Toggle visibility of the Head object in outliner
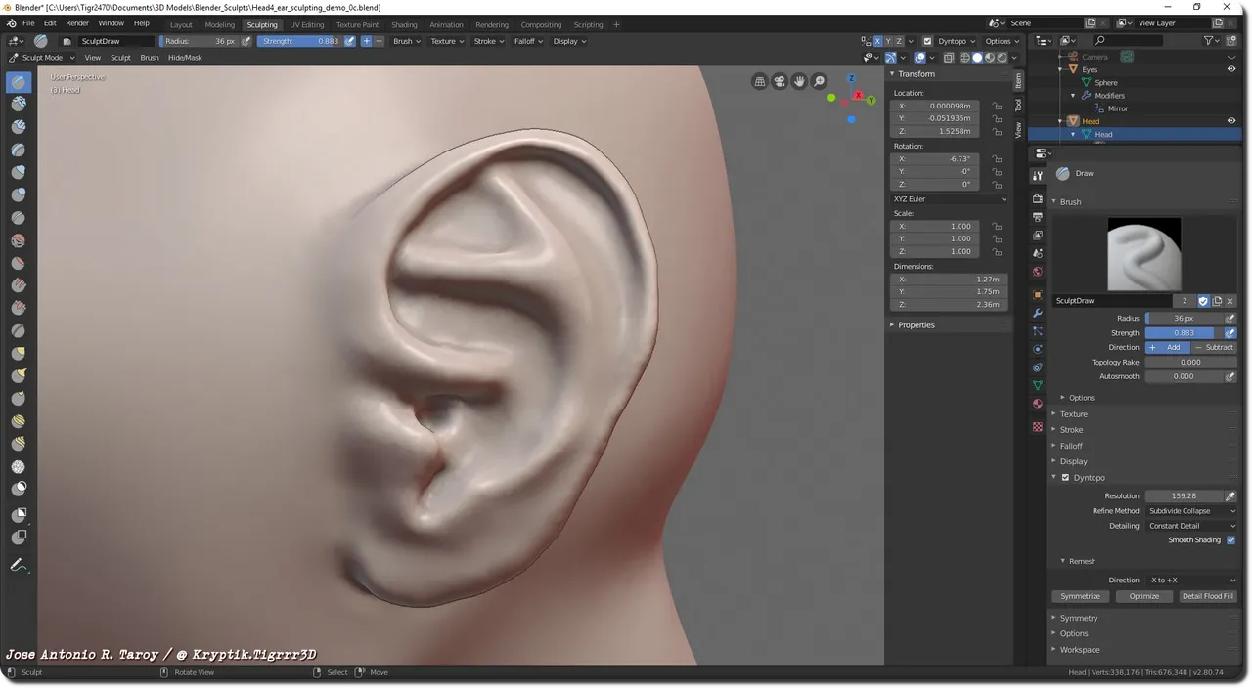This screenshot has width=1252, height=688. click(x=1231, y=120)
